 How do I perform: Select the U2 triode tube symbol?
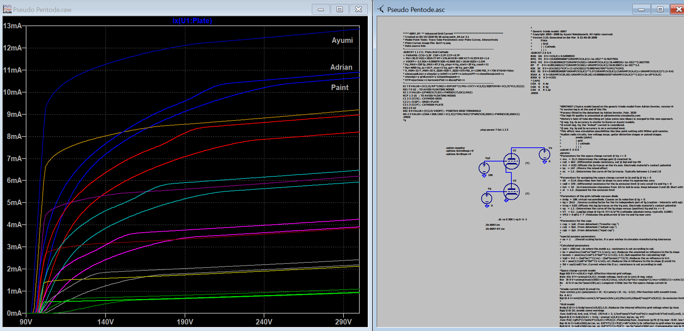pos(511,192)
